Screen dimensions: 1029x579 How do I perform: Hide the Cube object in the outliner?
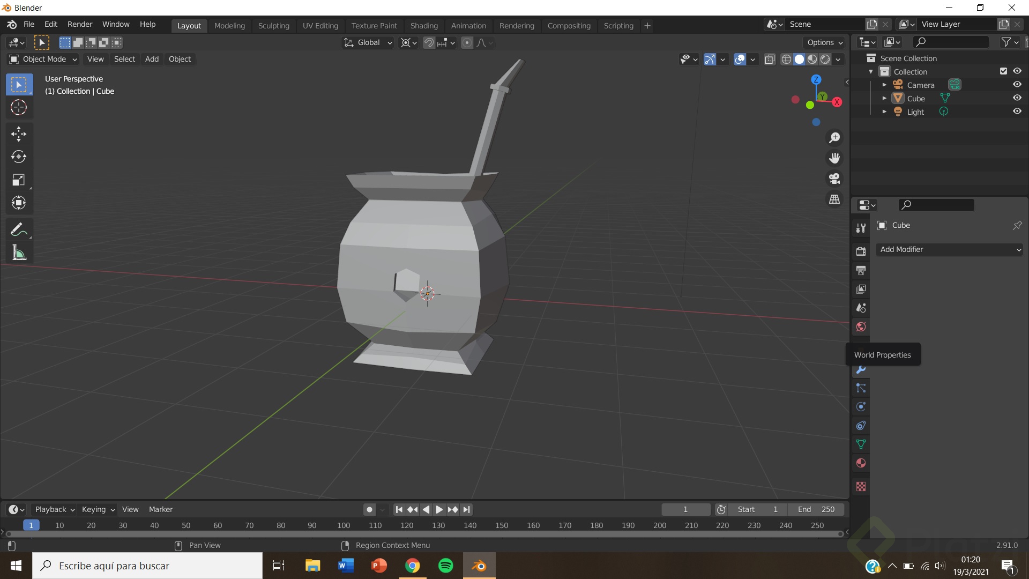[x=1017, y=98]
